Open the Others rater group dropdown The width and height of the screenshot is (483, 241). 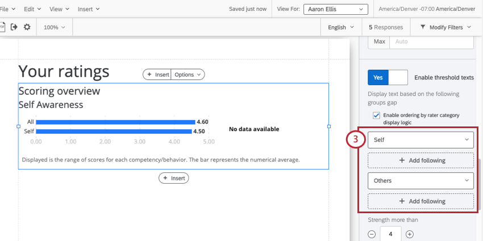420,181
